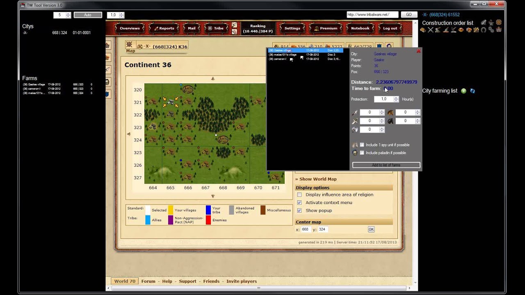Select matias1011s village in farm list
Image resolution: width=525 pixels, height=295 pixels.
pos(306,54)
